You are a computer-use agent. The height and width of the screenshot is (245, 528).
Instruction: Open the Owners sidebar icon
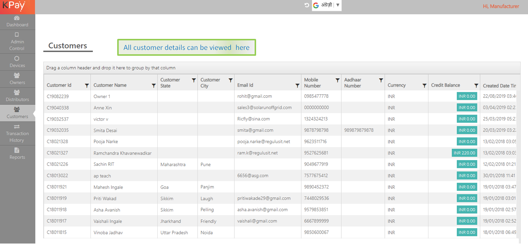pyautogui.click(x=17, y=76)
